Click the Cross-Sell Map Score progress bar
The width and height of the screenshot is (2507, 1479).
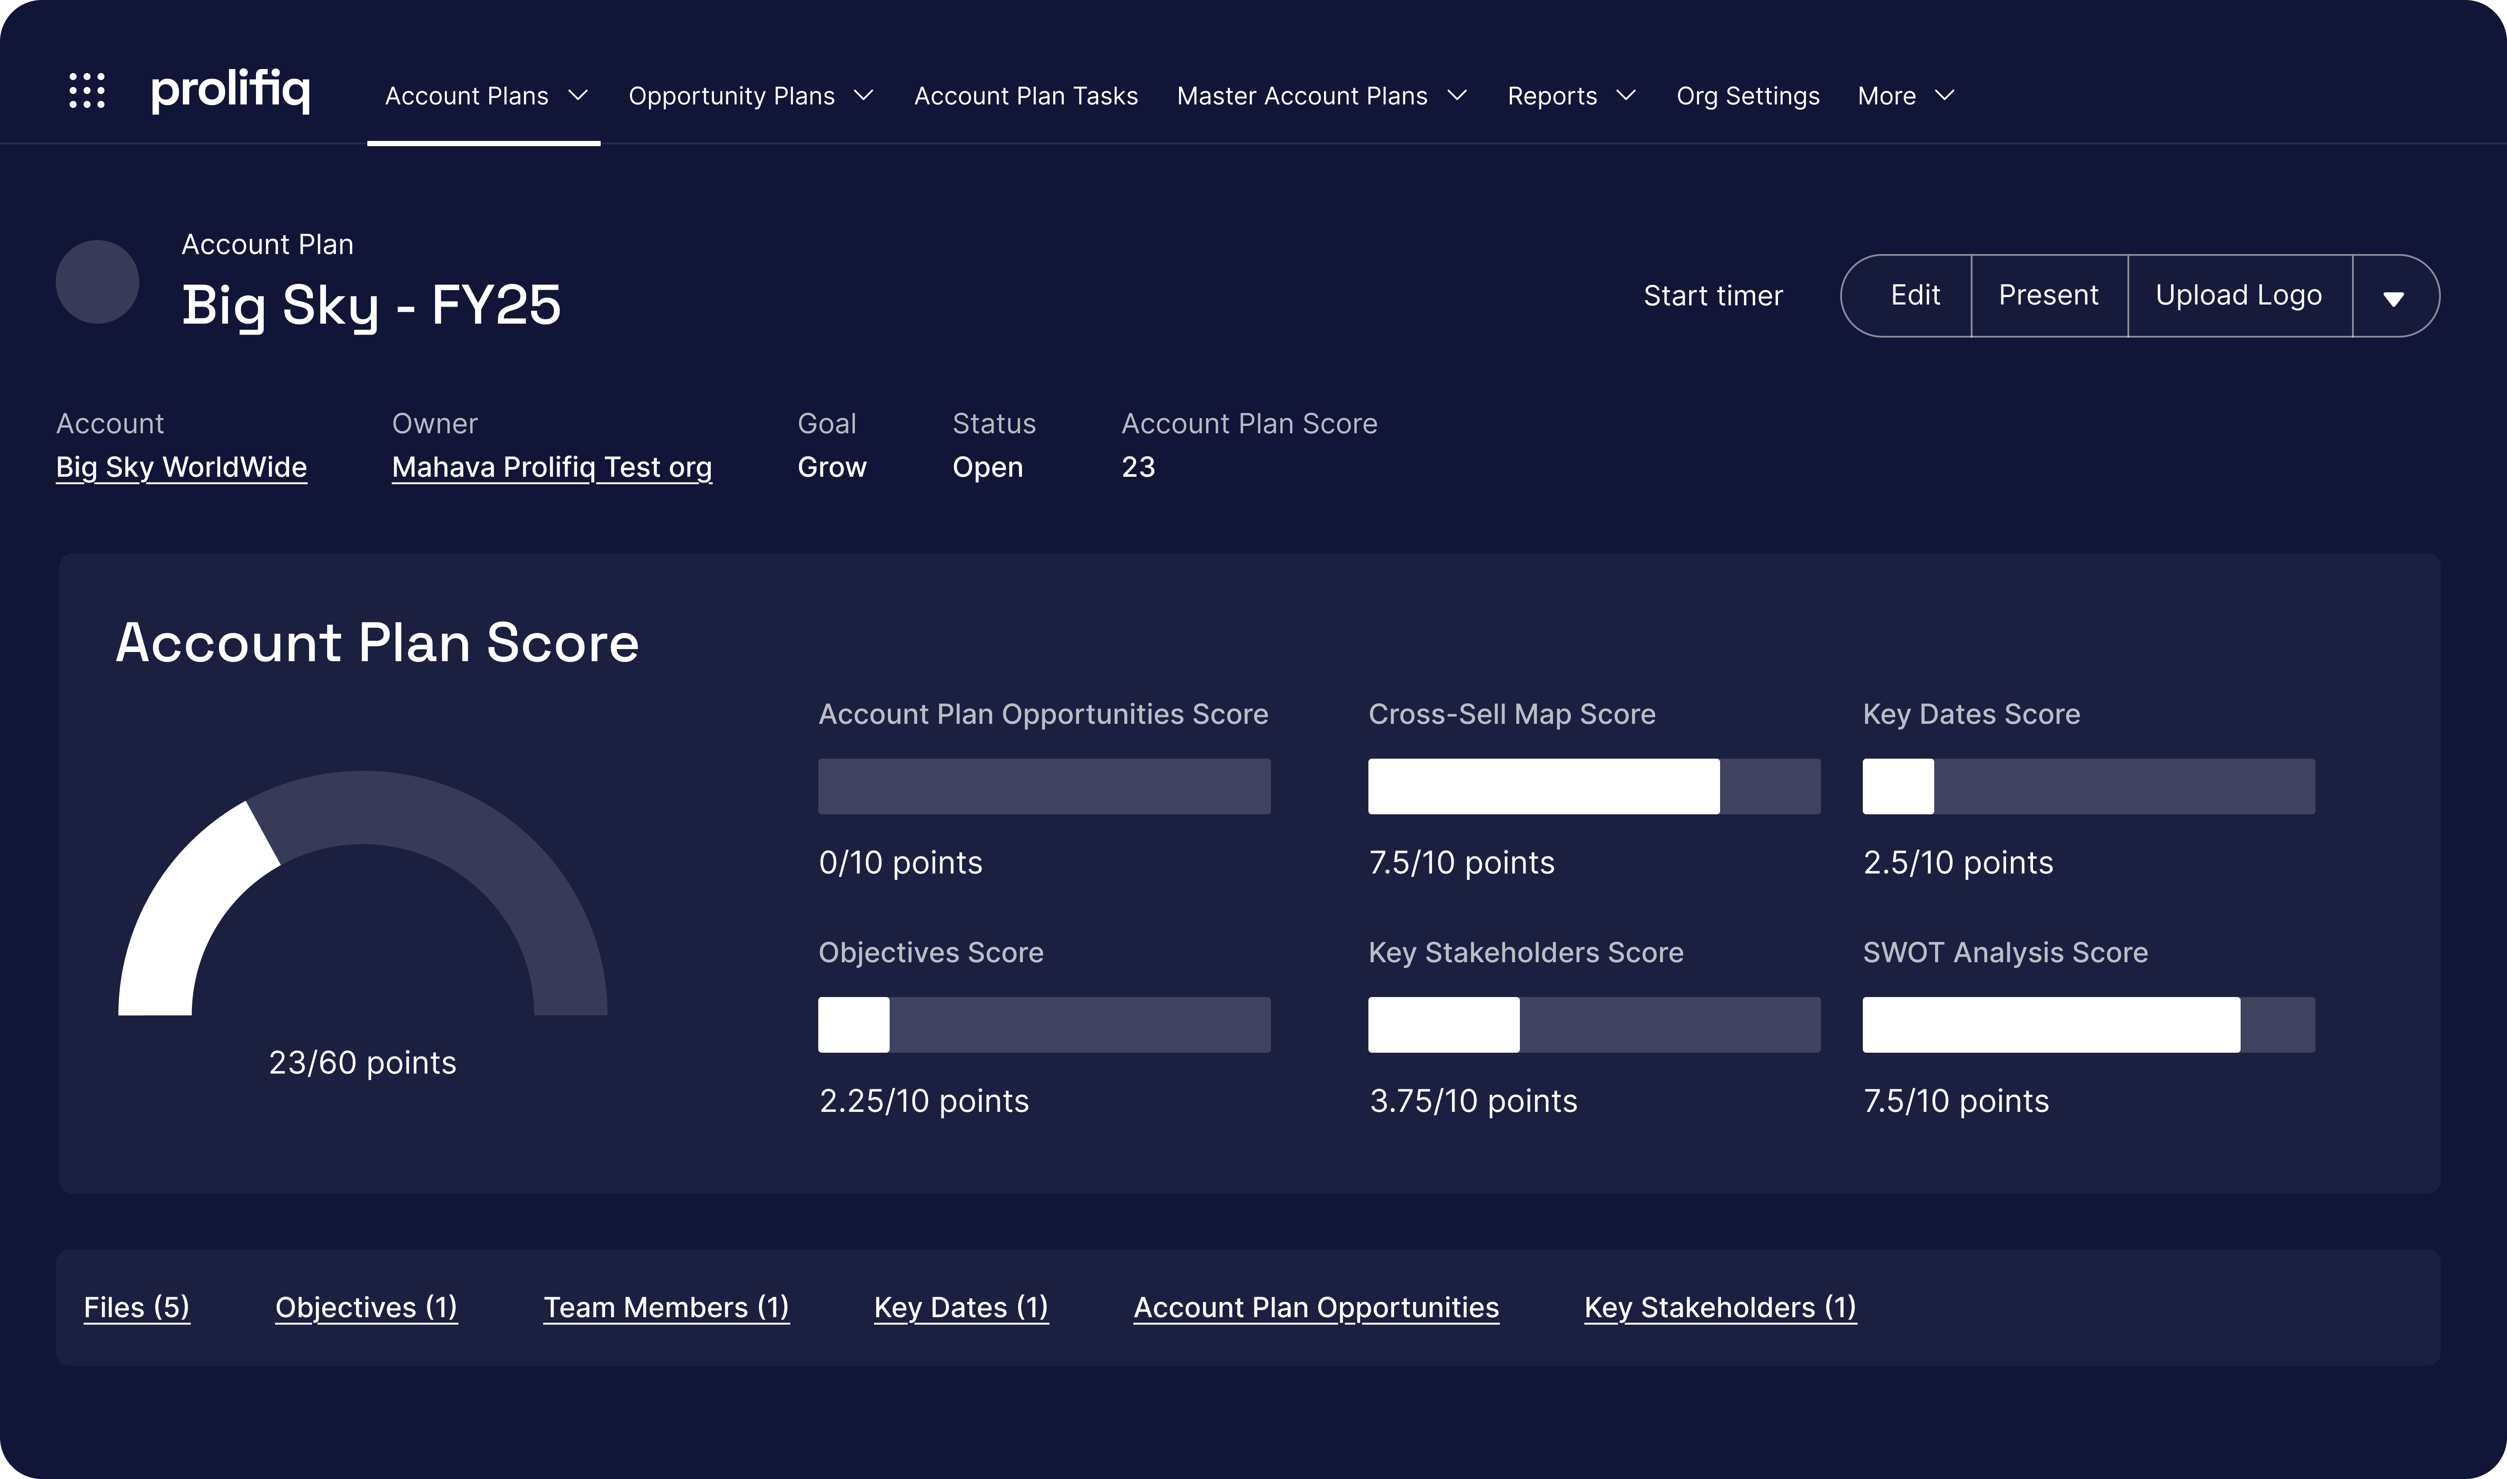1593,786
